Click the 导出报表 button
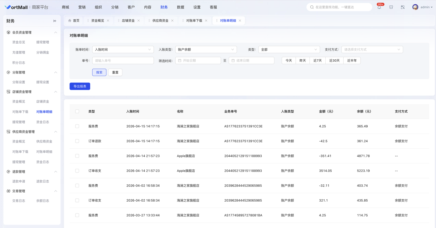The height and width of the screenshot is (228, 436). point(80,86)
